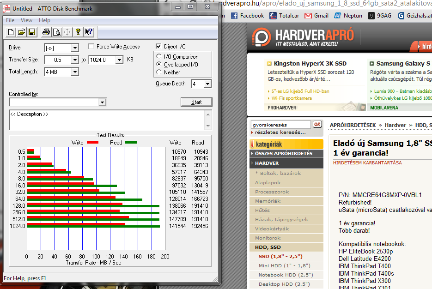The image size is (432, 289).
Task: Open the Drive dropdown
Action: coord(75,48)
